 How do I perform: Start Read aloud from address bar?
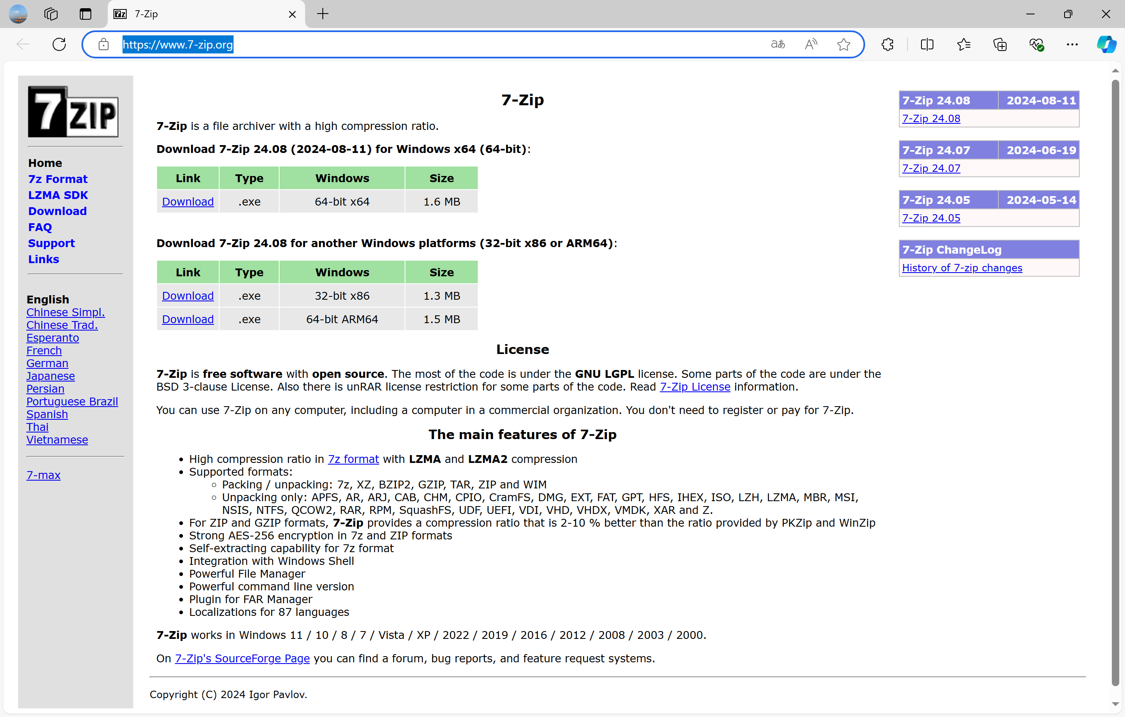(x=811, y=44)
